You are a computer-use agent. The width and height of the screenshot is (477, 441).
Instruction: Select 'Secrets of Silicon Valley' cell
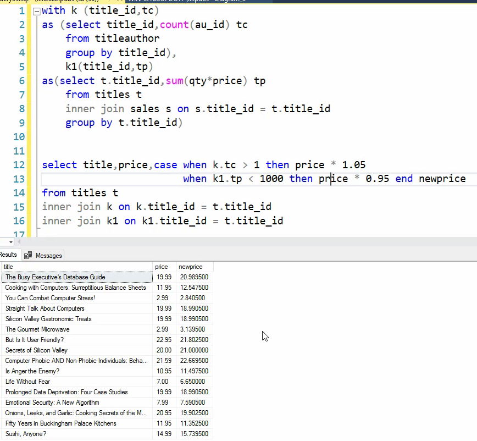click(x=77, y=350)
